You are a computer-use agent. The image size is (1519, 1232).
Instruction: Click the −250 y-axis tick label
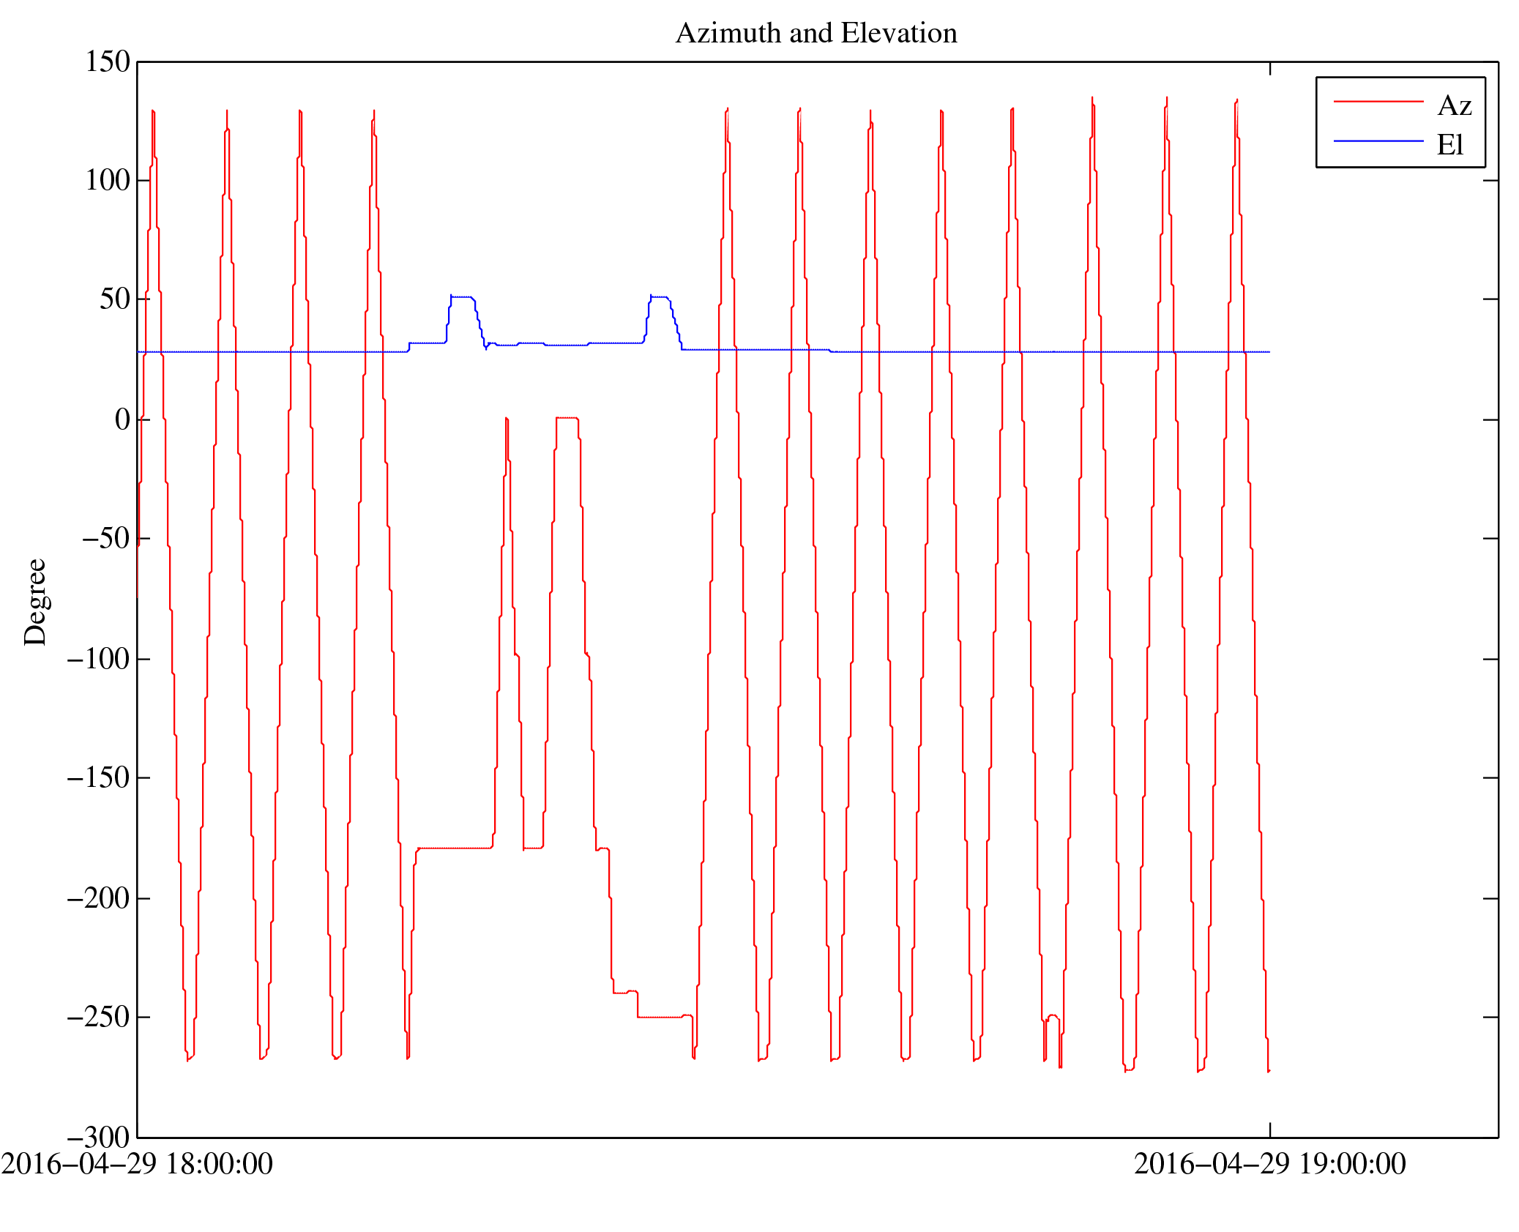[x=98, y=1017]
